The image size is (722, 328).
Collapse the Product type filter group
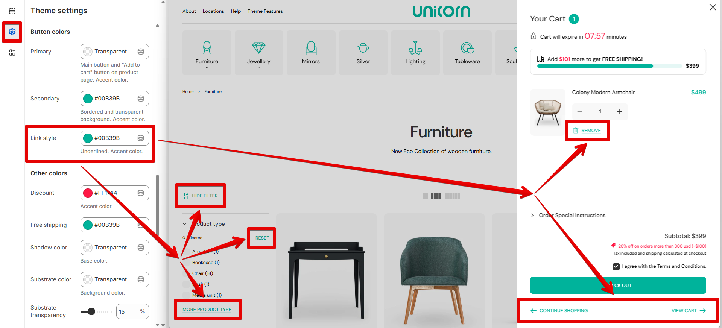click(184, 224)
